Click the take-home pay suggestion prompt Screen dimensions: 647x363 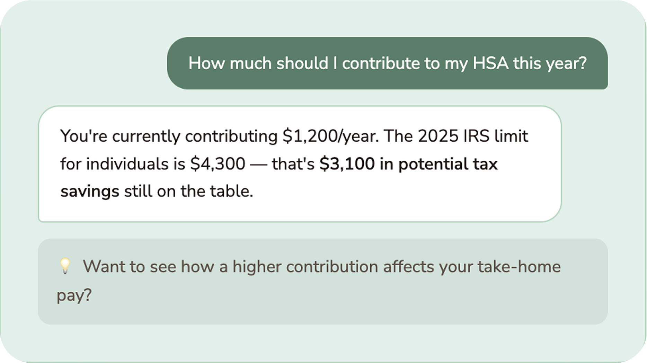tap(322, 281)
